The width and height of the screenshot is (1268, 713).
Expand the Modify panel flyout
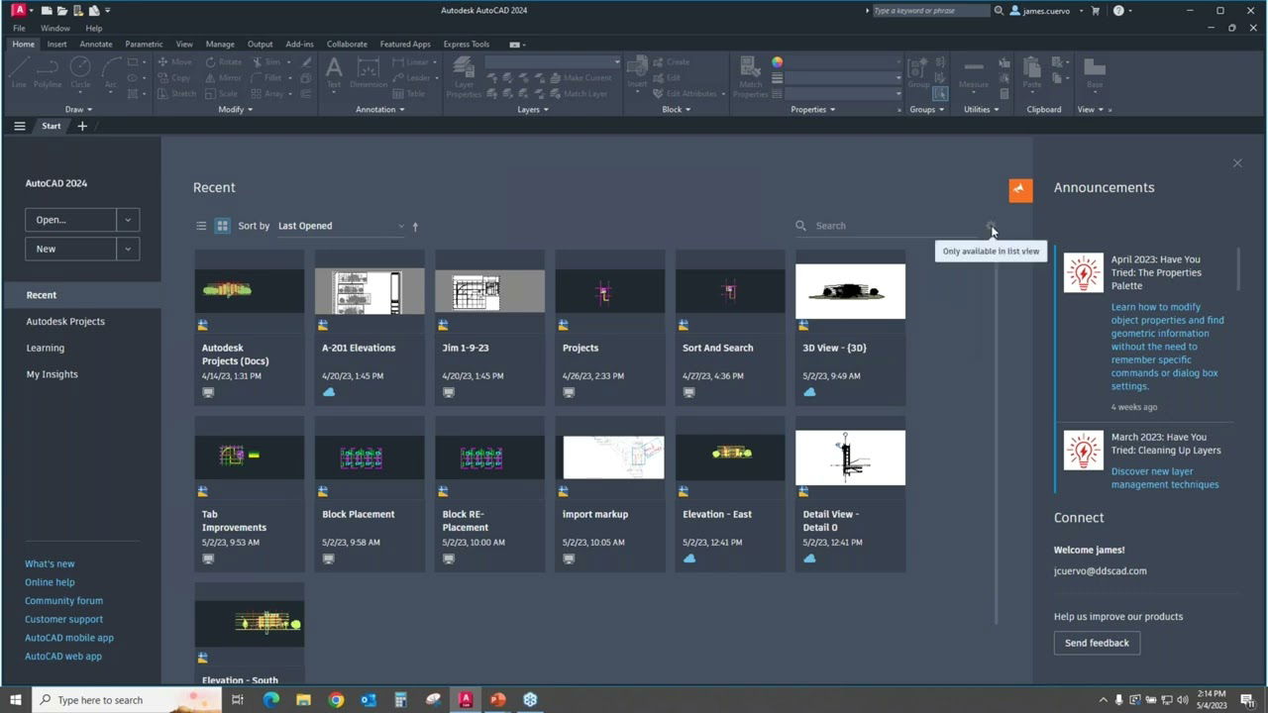click(x=235, y=109)
